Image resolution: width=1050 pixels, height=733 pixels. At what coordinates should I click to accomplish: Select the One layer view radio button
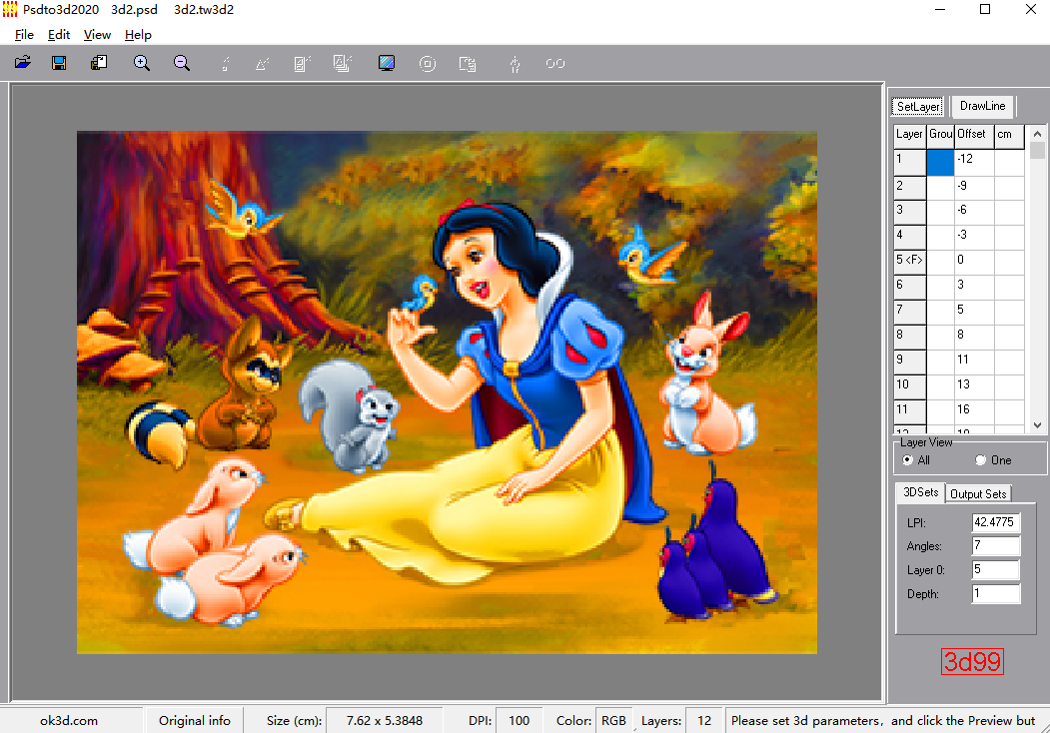[980, 460]
